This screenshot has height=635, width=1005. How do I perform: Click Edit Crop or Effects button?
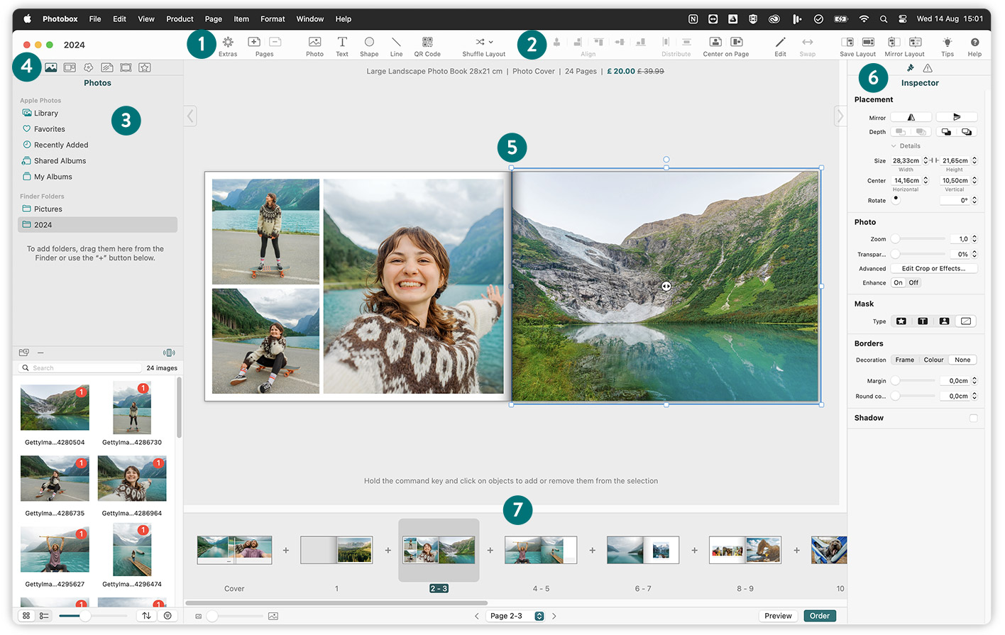coord(933,268)
